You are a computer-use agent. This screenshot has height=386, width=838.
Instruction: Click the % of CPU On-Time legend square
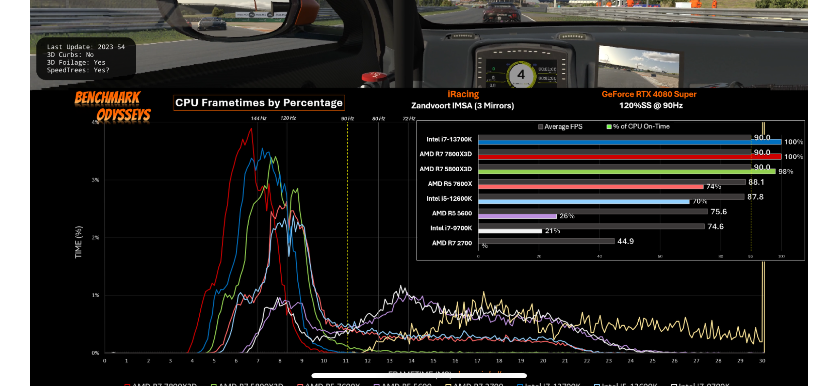[609, 127]
